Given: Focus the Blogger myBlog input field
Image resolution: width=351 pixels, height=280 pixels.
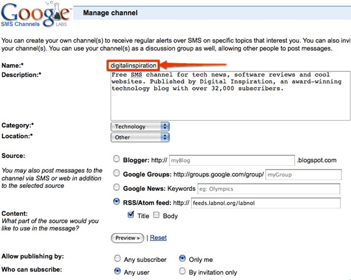Looking at the screenshot, I should pyautogui.click(x=232, y=160).
